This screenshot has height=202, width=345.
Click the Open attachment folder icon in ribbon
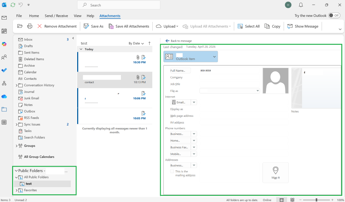(20, 26)
